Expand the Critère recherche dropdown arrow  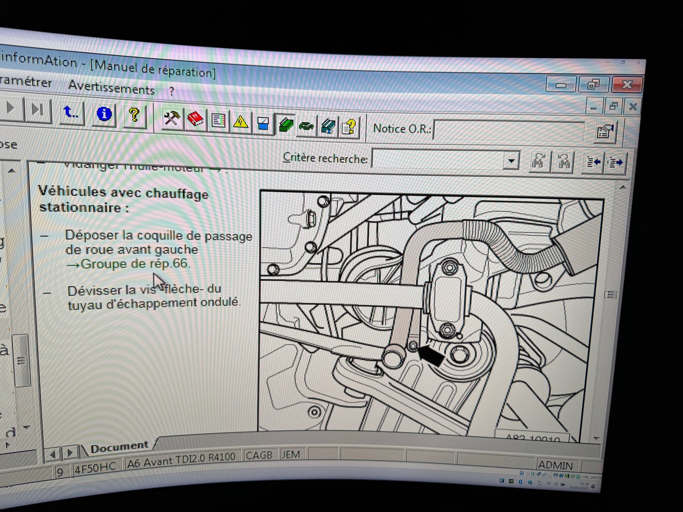pos(511,161)
